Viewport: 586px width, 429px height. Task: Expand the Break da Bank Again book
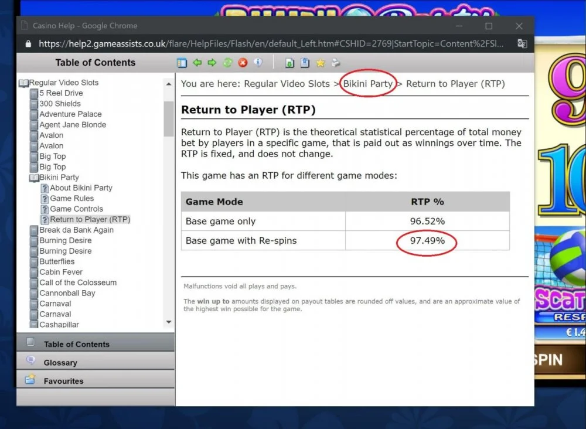tap(34, 230)
